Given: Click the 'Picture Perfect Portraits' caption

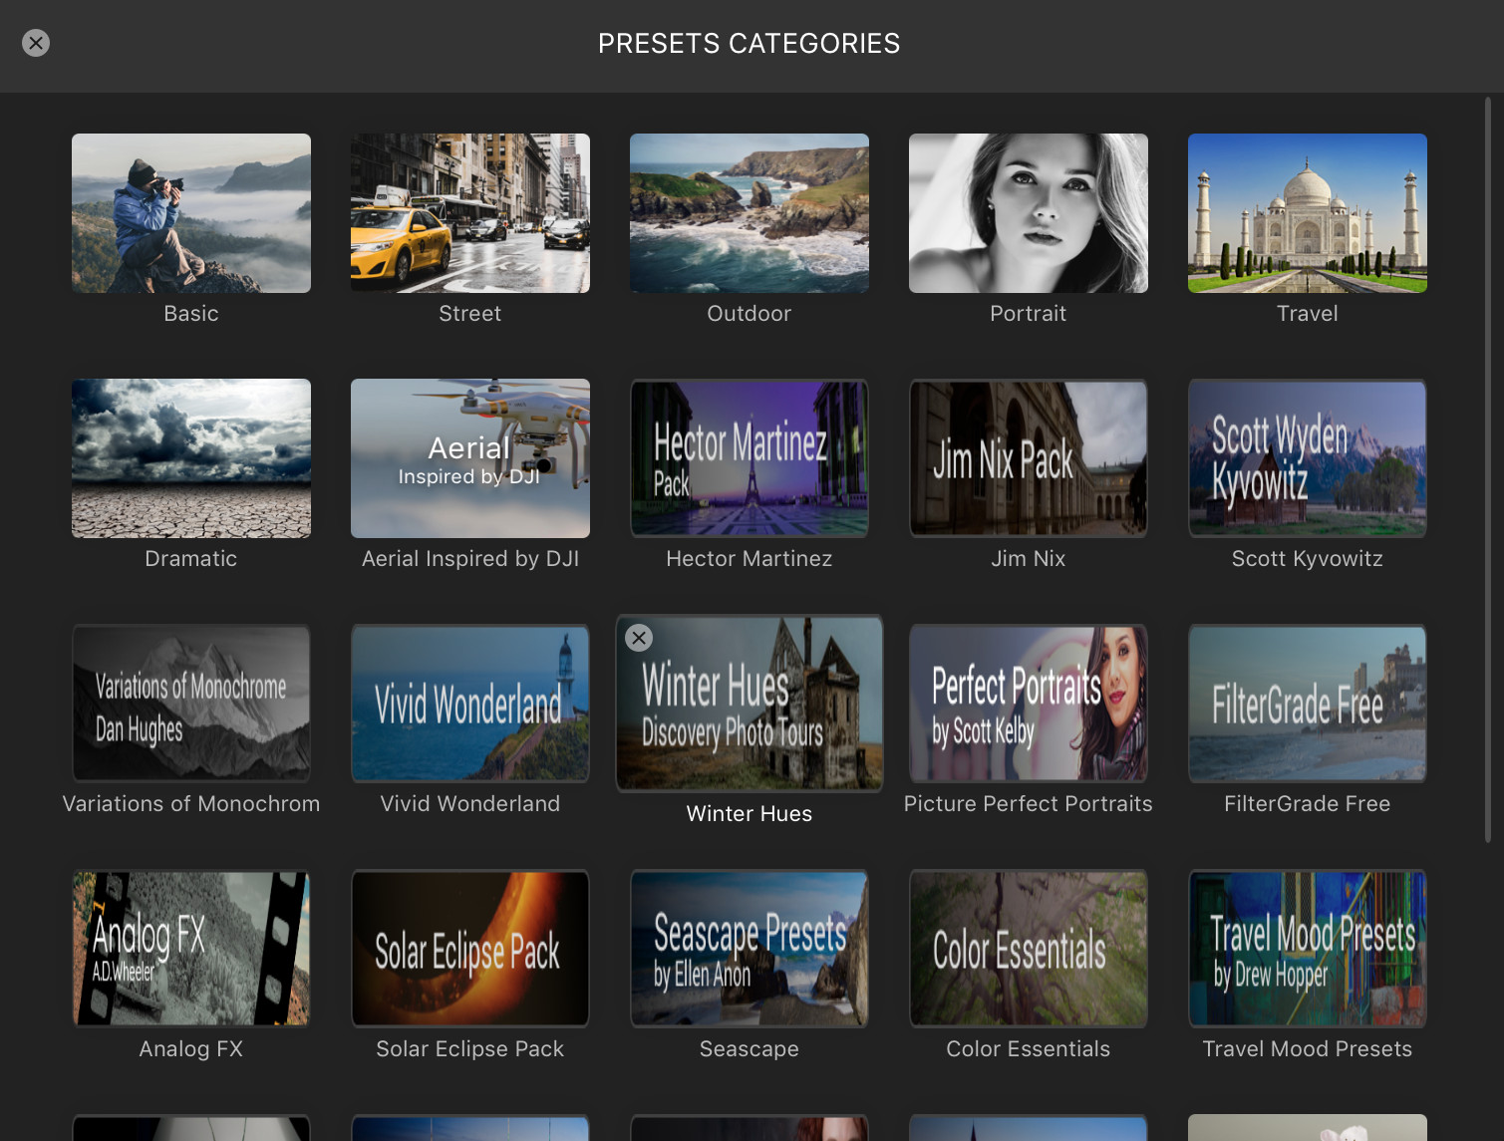Looking at the screenshot, I should click(x=1029, y=804).
